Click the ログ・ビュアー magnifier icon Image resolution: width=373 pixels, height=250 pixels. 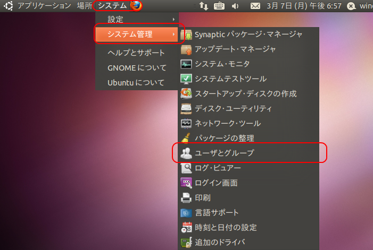coord(186,168)
